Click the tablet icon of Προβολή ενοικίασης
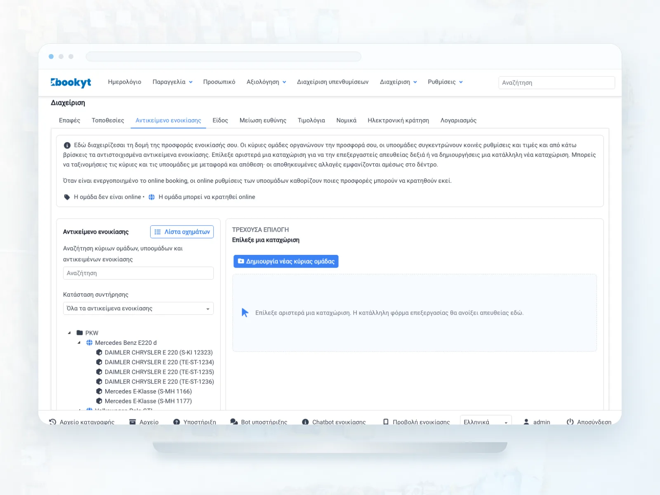This screenshot has height=495, width=660. (x=386, y=422)
